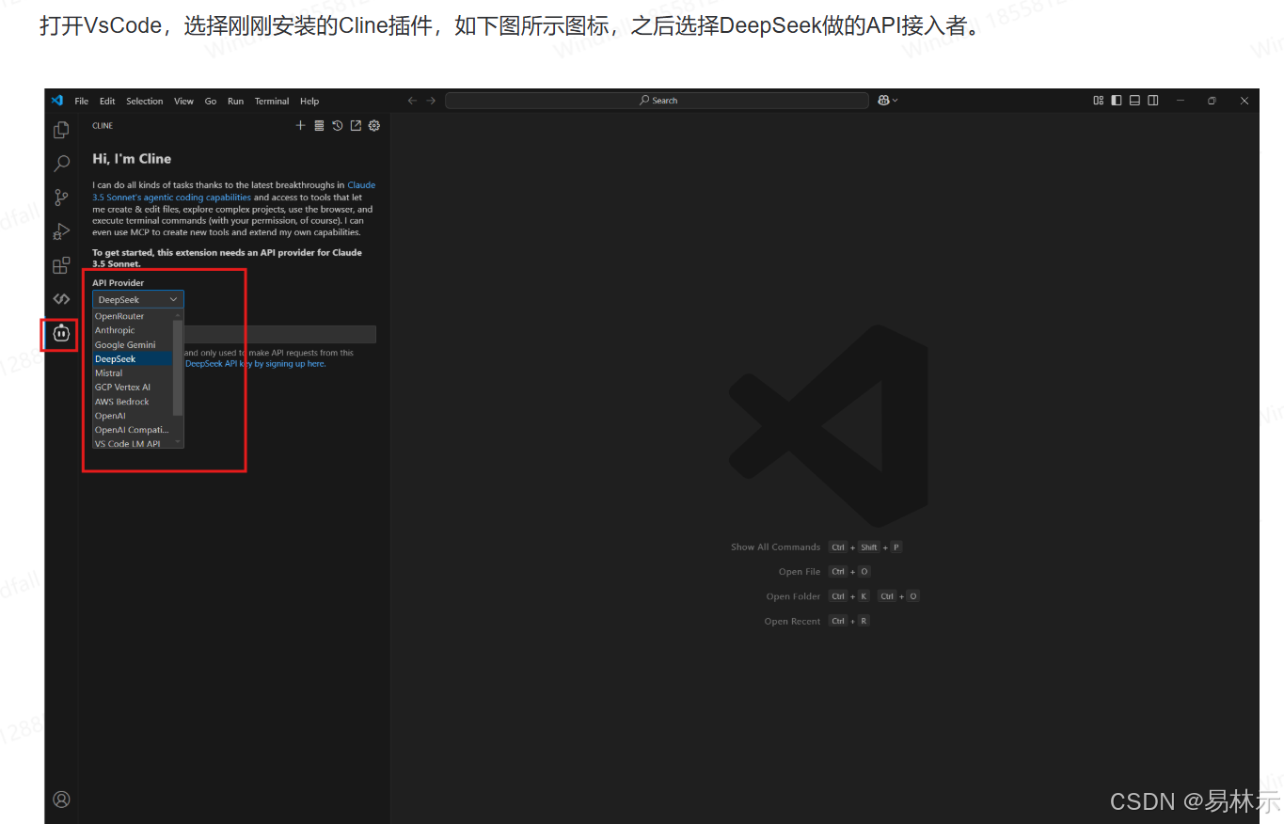Choose OpenAI Compatible from provider list

[133, 430]
